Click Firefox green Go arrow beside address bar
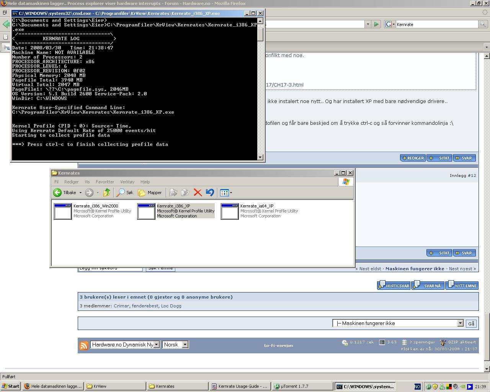Viewport: 490px width, 392px height. click(x=376, y=24)
